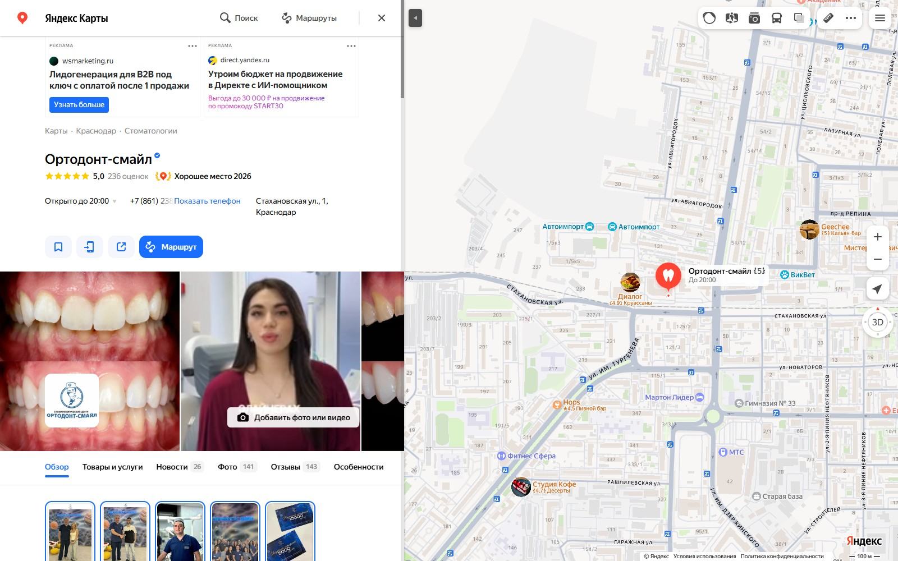The image size is (898, 561).
Task: Click Добавить фото или видео button
Action: click(293, 417)
